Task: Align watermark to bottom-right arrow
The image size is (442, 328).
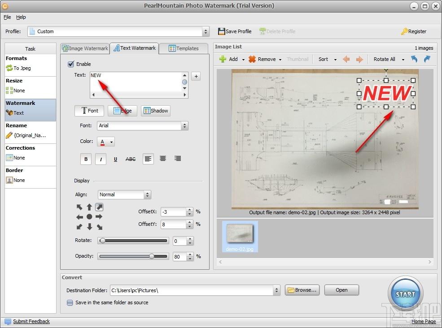Action: pyautogui.click(x=100, y=227)
